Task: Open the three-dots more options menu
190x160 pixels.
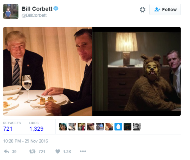Action: 83,151
